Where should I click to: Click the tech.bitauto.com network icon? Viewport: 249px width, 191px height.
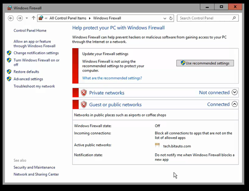(157, 145)
